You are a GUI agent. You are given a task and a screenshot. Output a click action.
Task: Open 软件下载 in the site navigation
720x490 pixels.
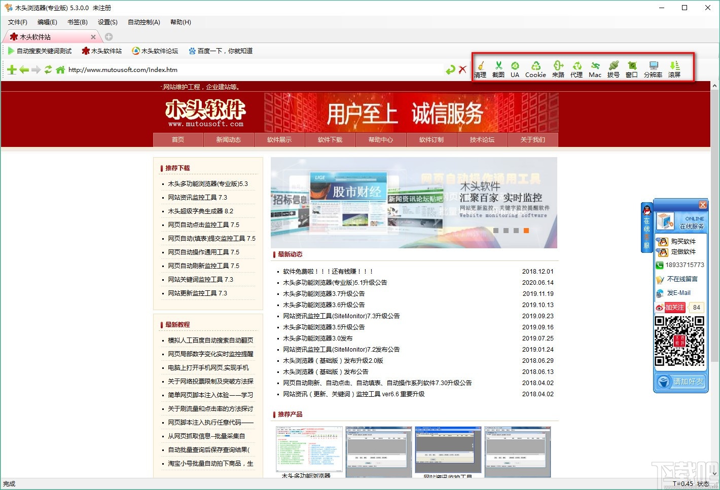click(330, 140)
